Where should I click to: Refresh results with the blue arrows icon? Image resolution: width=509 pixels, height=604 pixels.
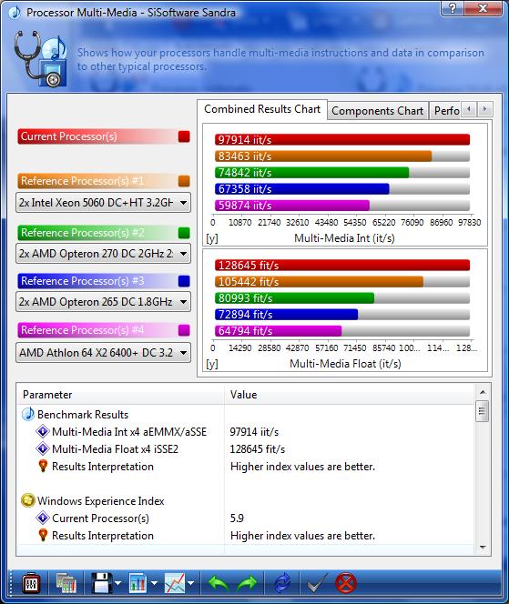coord(282,584)
